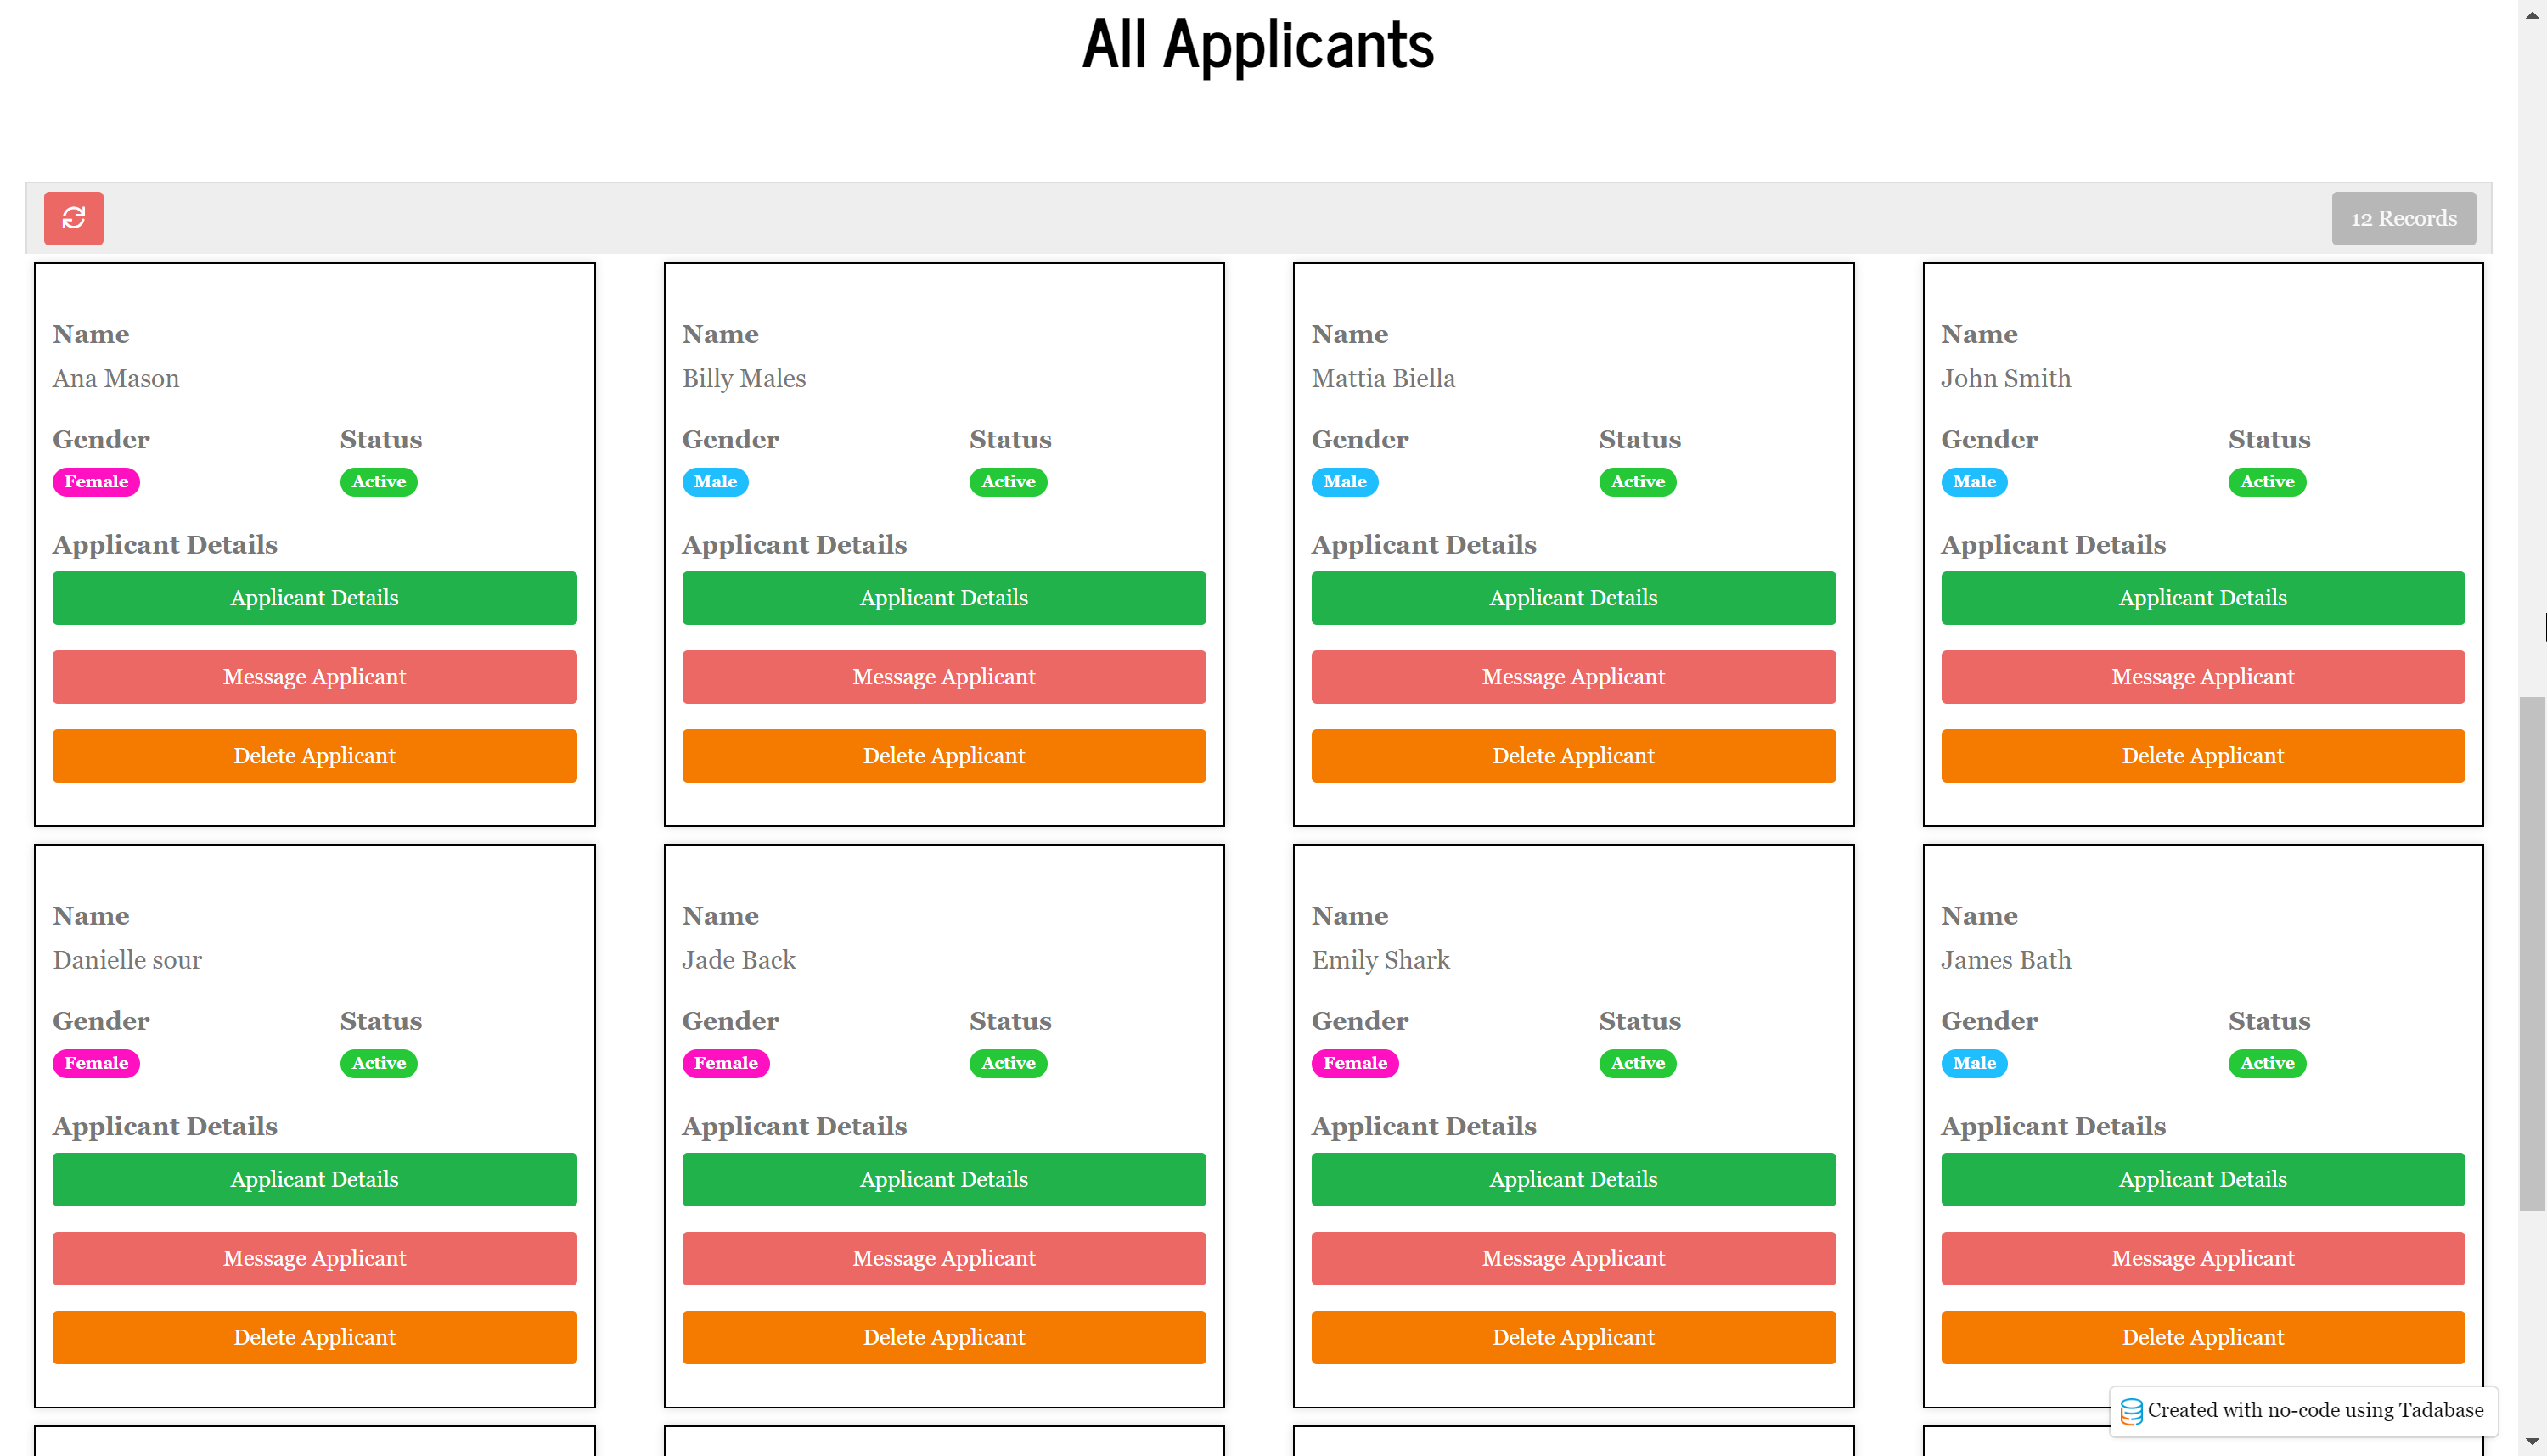Delete Applicant Danielle sour
Viewport: 2547px width, 1456px height.
click(x=314, y=1337)
